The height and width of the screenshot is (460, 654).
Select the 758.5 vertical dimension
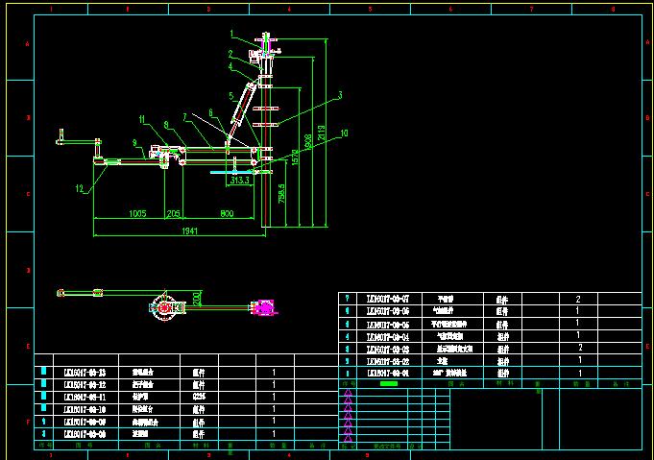(282, 194)
